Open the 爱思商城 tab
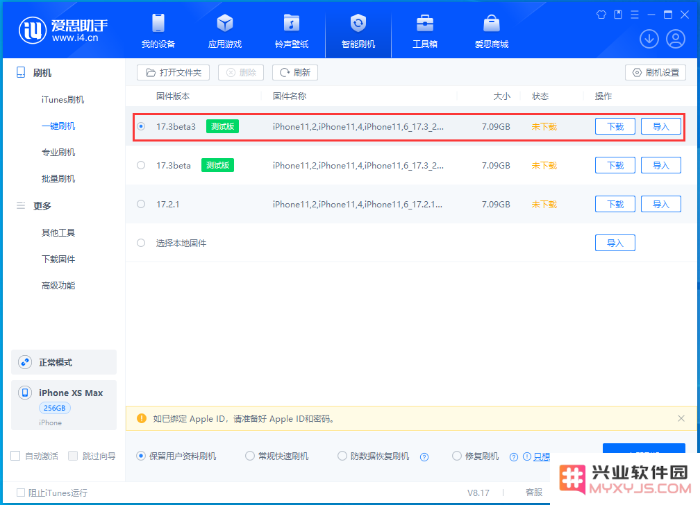 [492, 31]
